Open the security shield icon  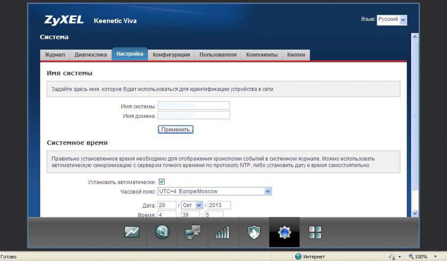coord(254,232)
